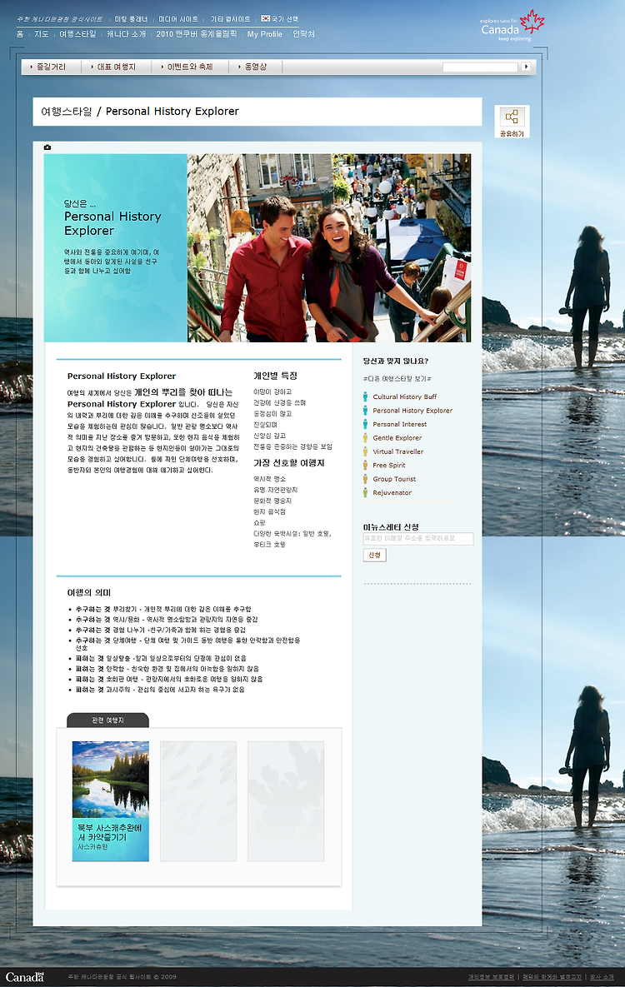Click the search input field in the toolbar

pos(480,67)
